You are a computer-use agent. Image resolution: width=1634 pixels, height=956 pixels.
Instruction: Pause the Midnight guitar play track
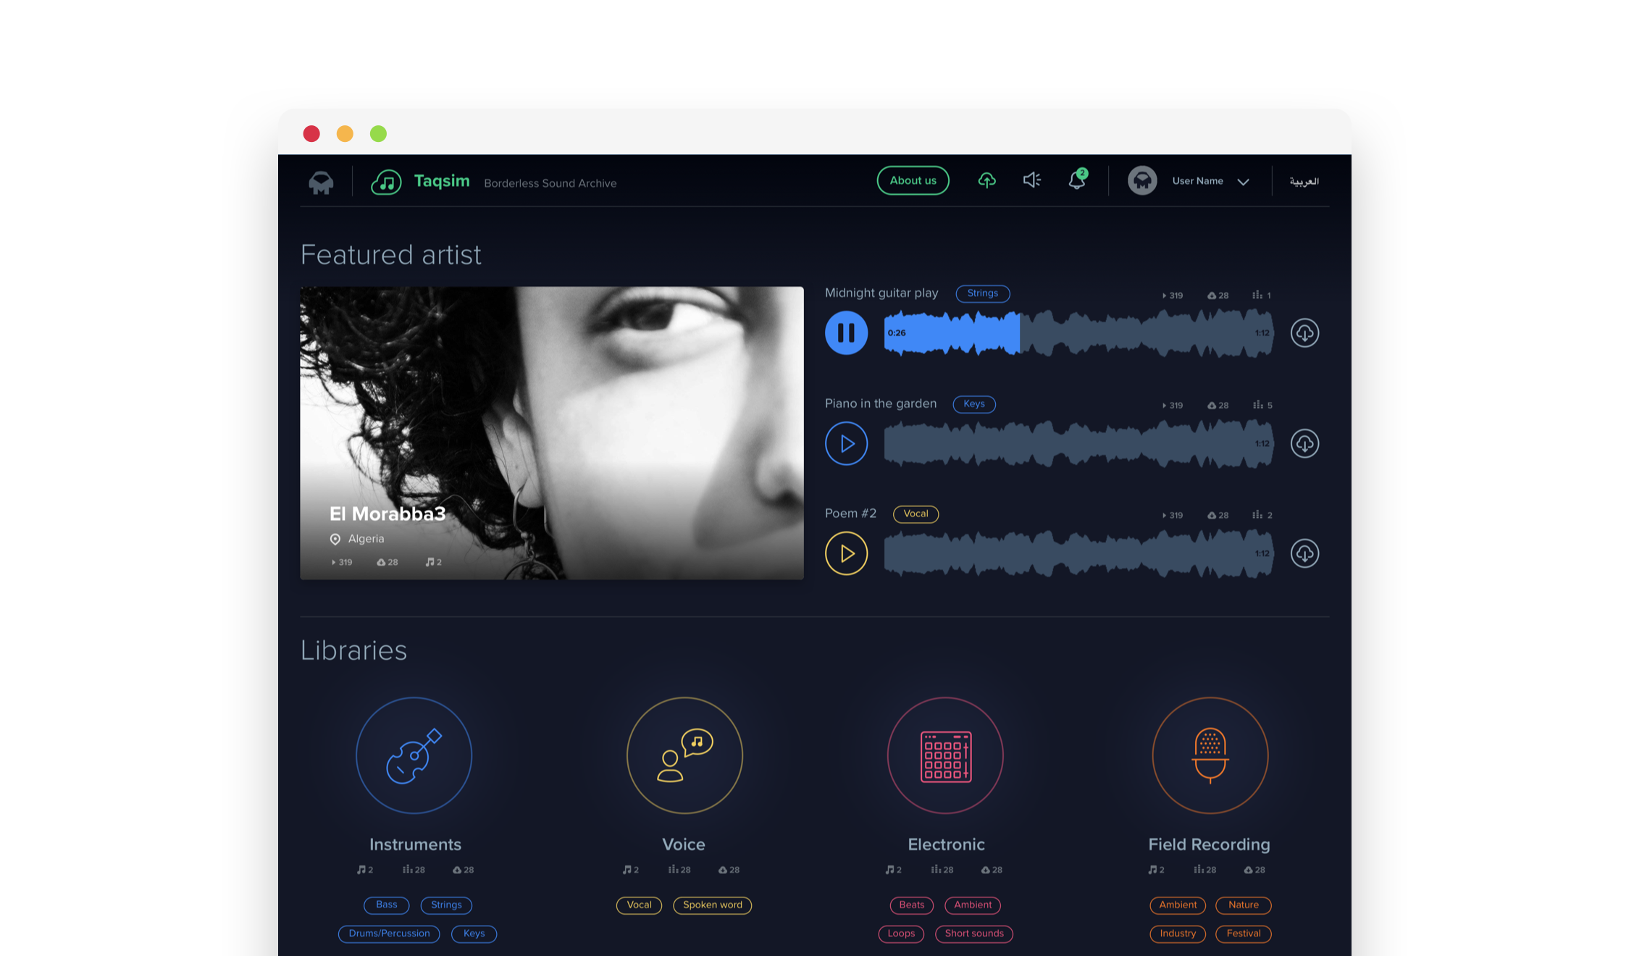click(846, 333)
